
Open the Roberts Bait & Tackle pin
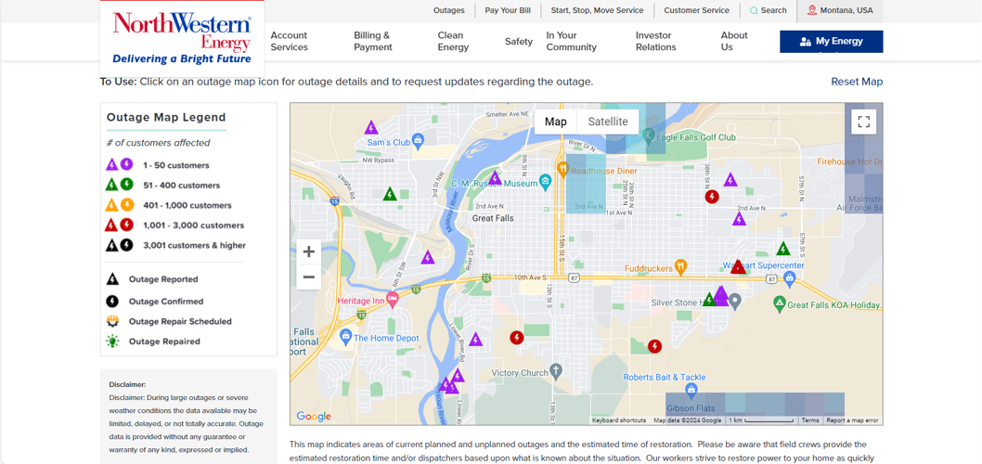(x=691, y=392)
